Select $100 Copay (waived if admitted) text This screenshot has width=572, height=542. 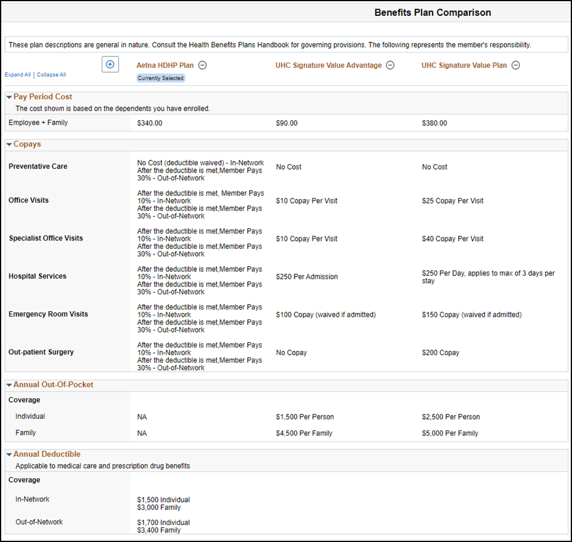326,314
